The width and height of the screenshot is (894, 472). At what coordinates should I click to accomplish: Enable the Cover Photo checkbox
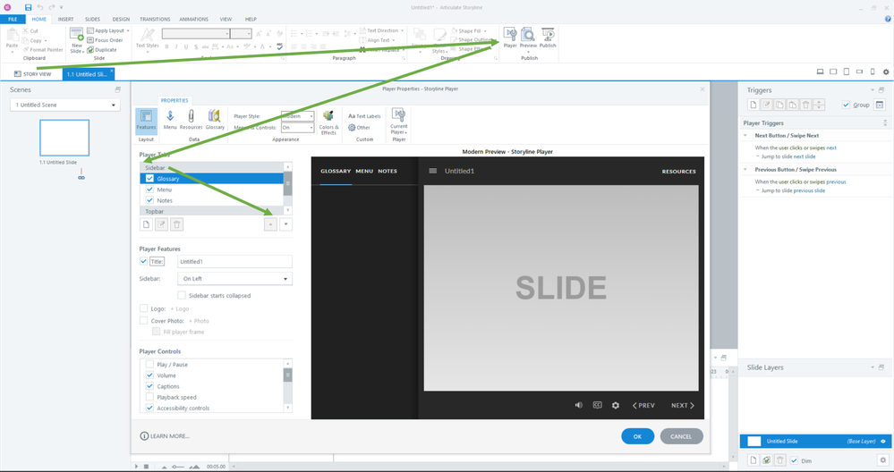[x=143, y=320]
